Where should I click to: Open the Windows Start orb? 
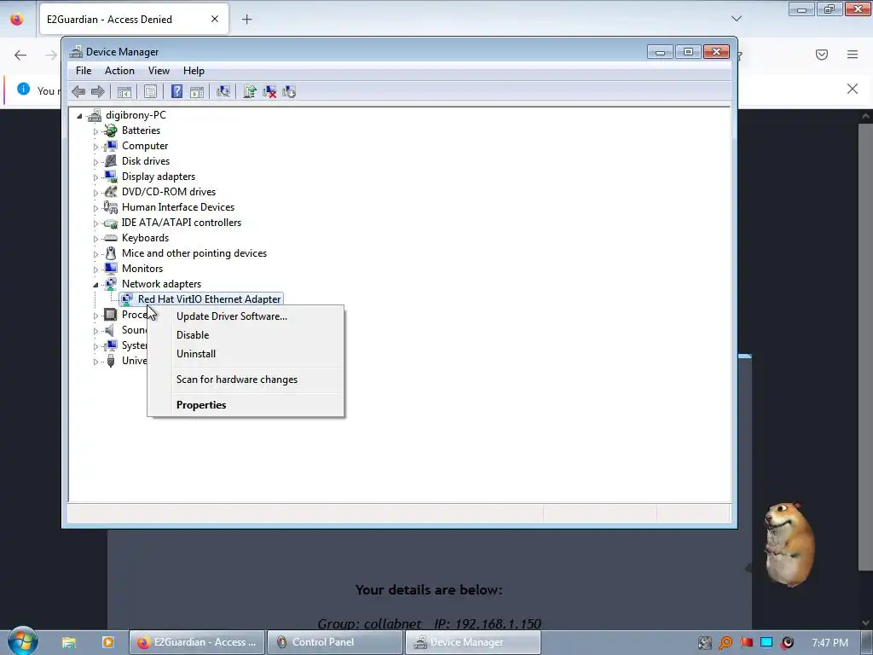click(22, 641)
